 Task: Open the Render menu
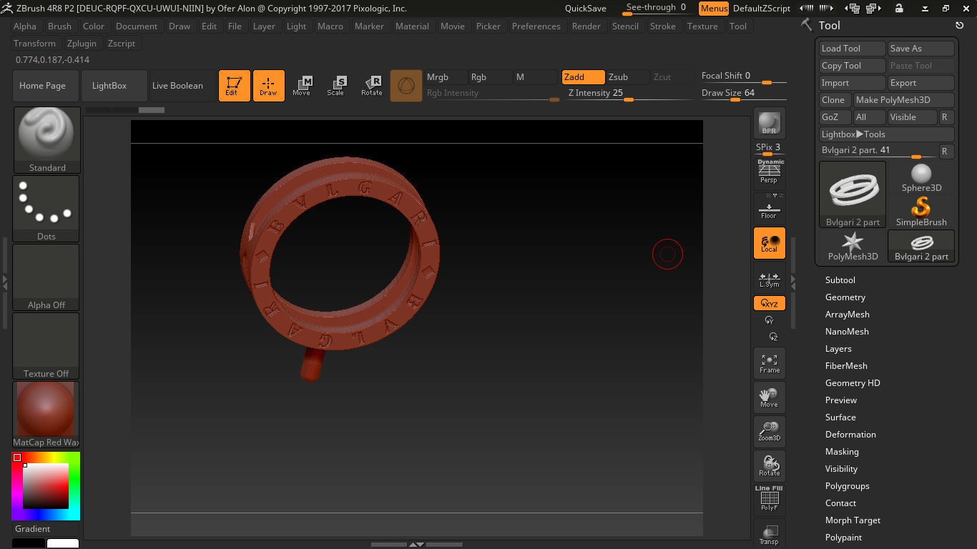[586, 26]
